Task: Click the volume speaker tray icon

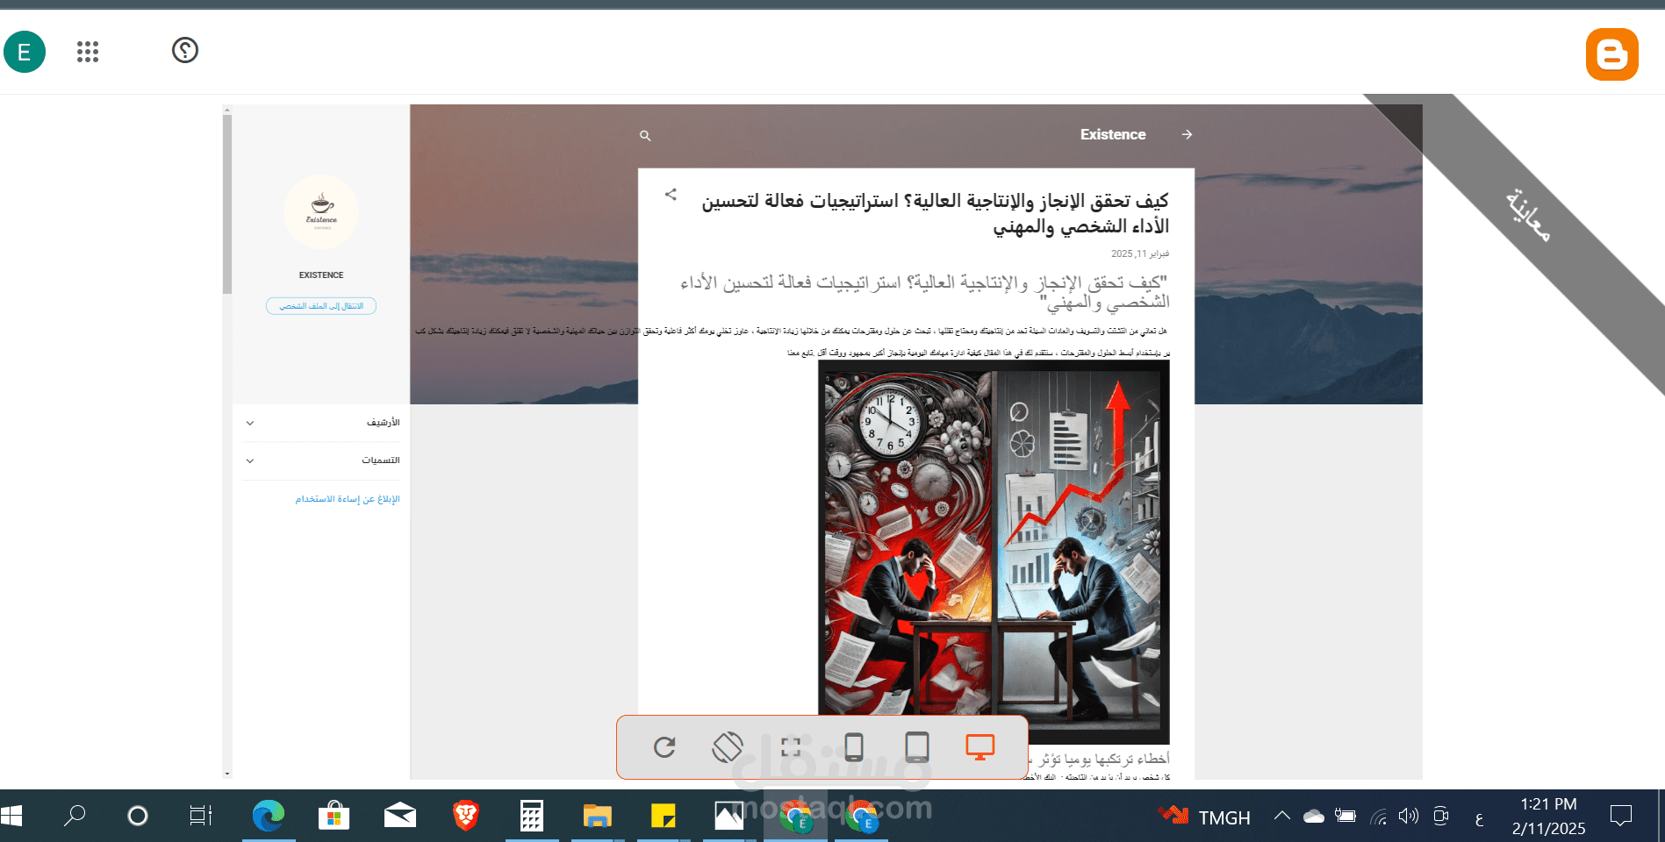Action: pyautogui.click(x=1409, y=817)
